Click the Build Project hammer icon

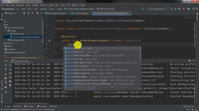tap(143, 9)
